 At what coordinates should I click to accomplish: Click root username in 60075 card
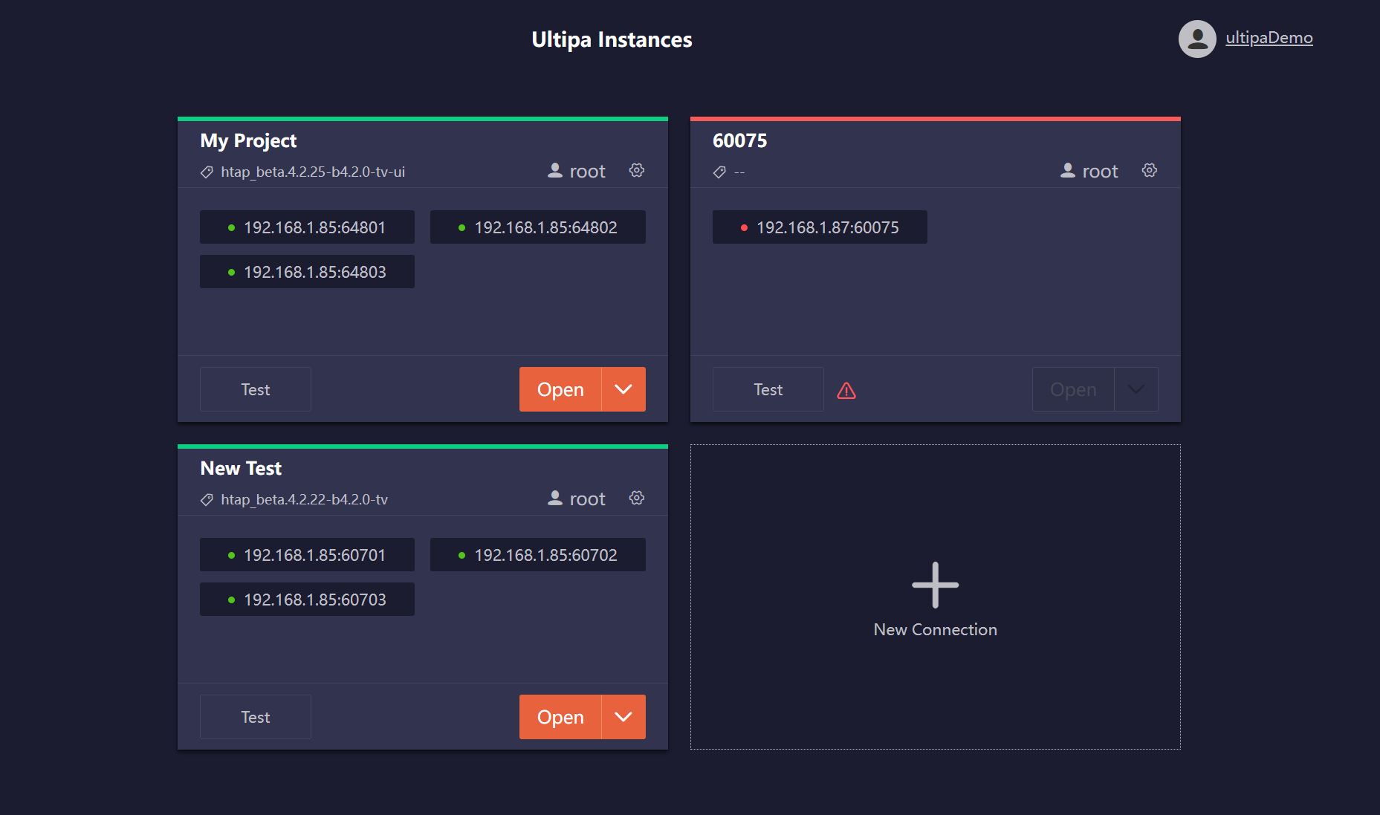point(1100,172)
